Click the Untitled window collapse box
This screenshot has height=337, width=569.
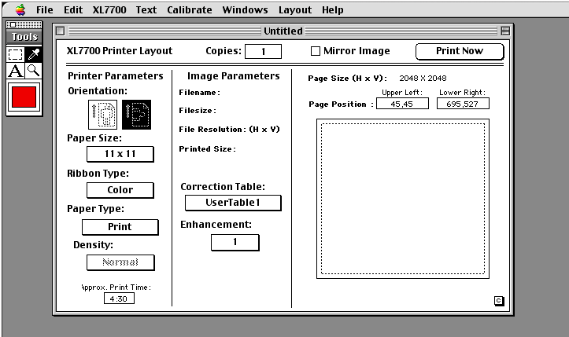point(505,31)
